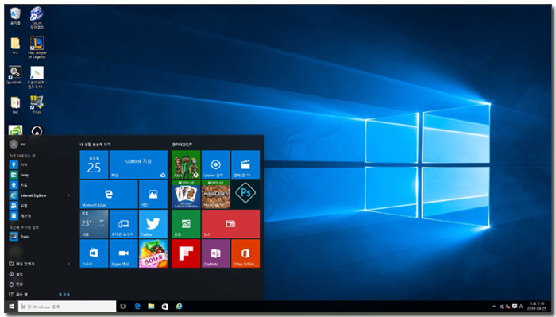Open the Phone Companion tile
This screenshot has width=556, height=317.
(x=123, y=224)
